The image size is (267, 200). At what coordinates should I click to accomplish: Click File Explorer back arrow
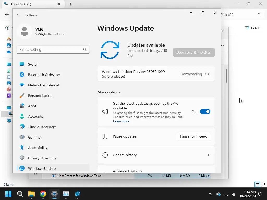point(7,15)
